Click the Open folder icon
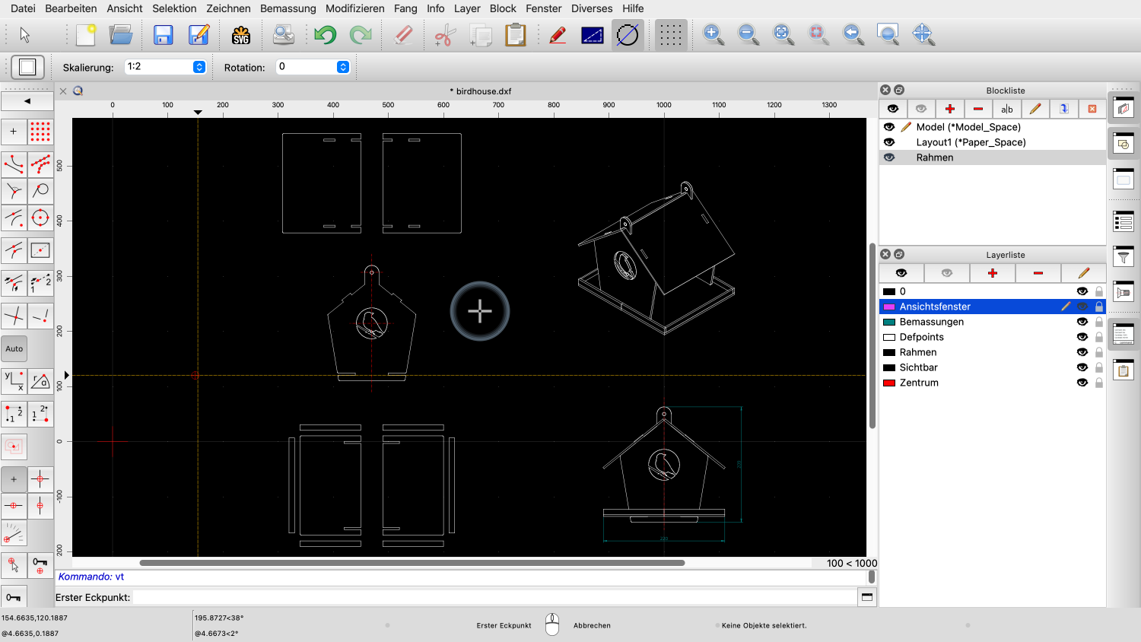This screenshot has width=1141, height=642. pos(121,35)
